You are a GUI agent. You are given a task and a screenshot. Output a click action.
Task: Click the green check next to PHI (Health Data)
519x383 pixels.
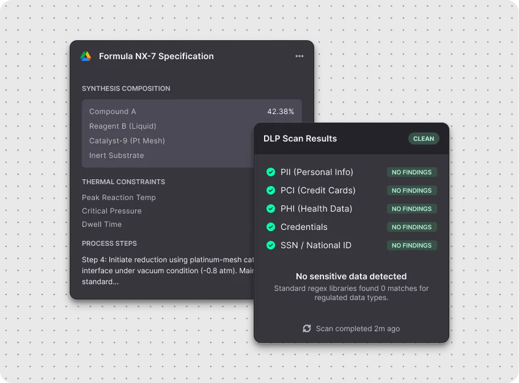click(271, 209)
